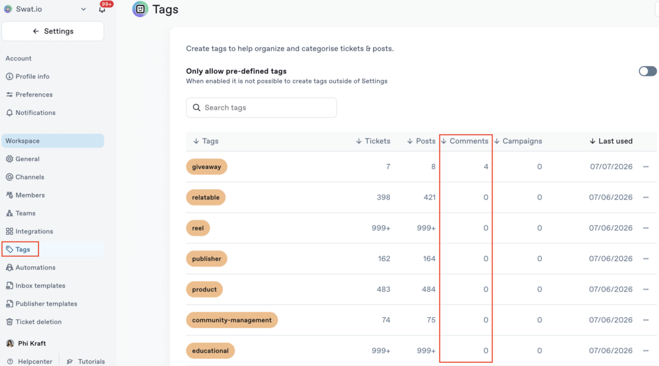The height and width of the screenshot is (366, 659).
Task: Click the Profile info icon
Action: click(x=9, y=76)
